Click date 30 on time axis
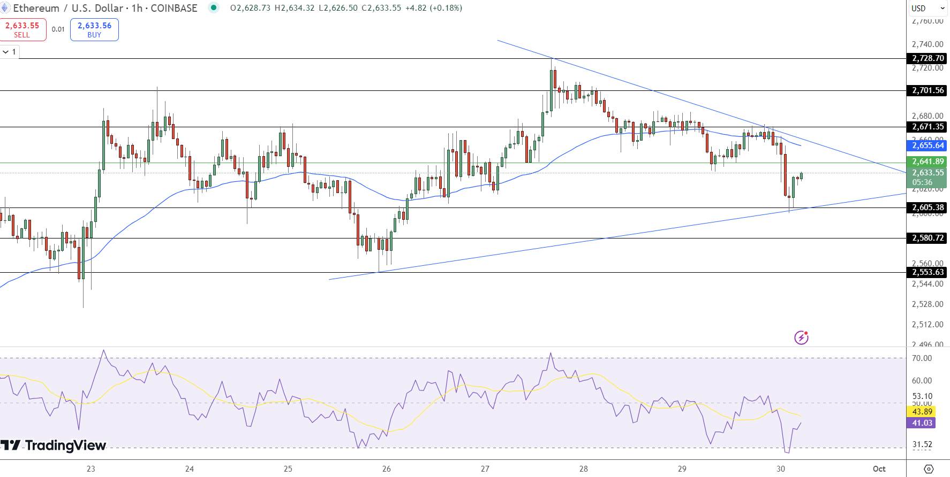Image resolution: width=950 pixels, height=477 pixels. click(x=781, y=469)
